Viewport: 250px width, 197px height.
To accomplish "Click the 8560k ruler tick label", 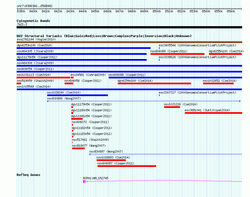I will click(x=231, y=11).
